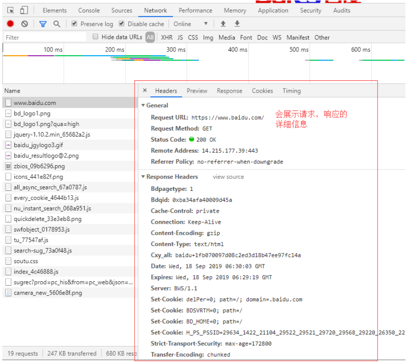The width and height of the screenshot is (410, 363).
Task: Open the Timing tab
Action: tap(291, 91)
